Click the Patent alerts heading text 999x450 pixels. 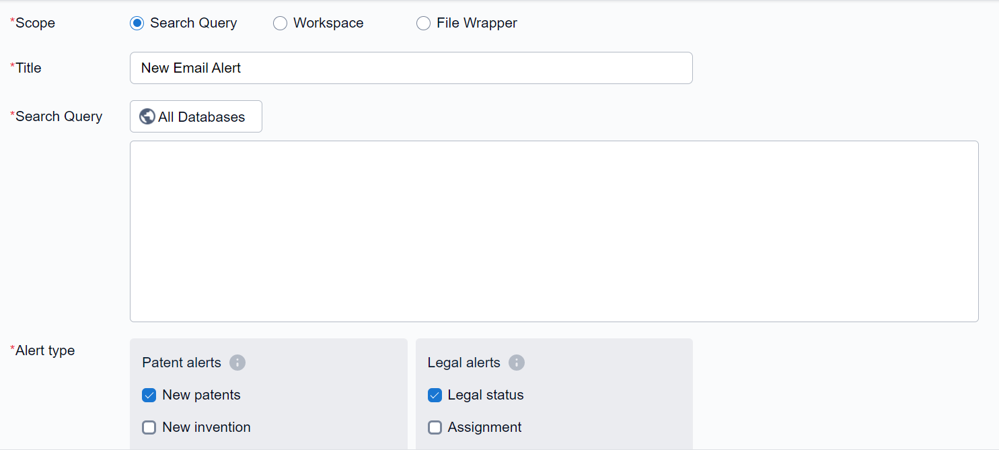182,363
